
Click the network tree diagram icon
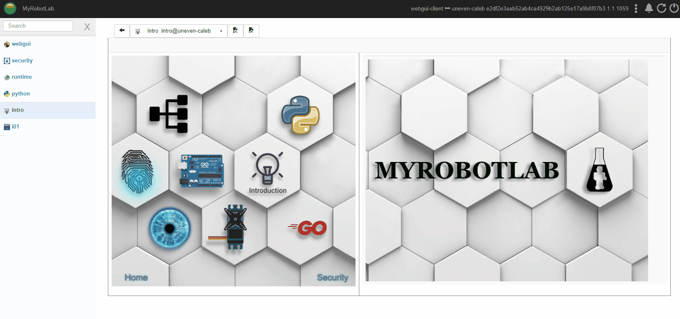coord(169,114)
